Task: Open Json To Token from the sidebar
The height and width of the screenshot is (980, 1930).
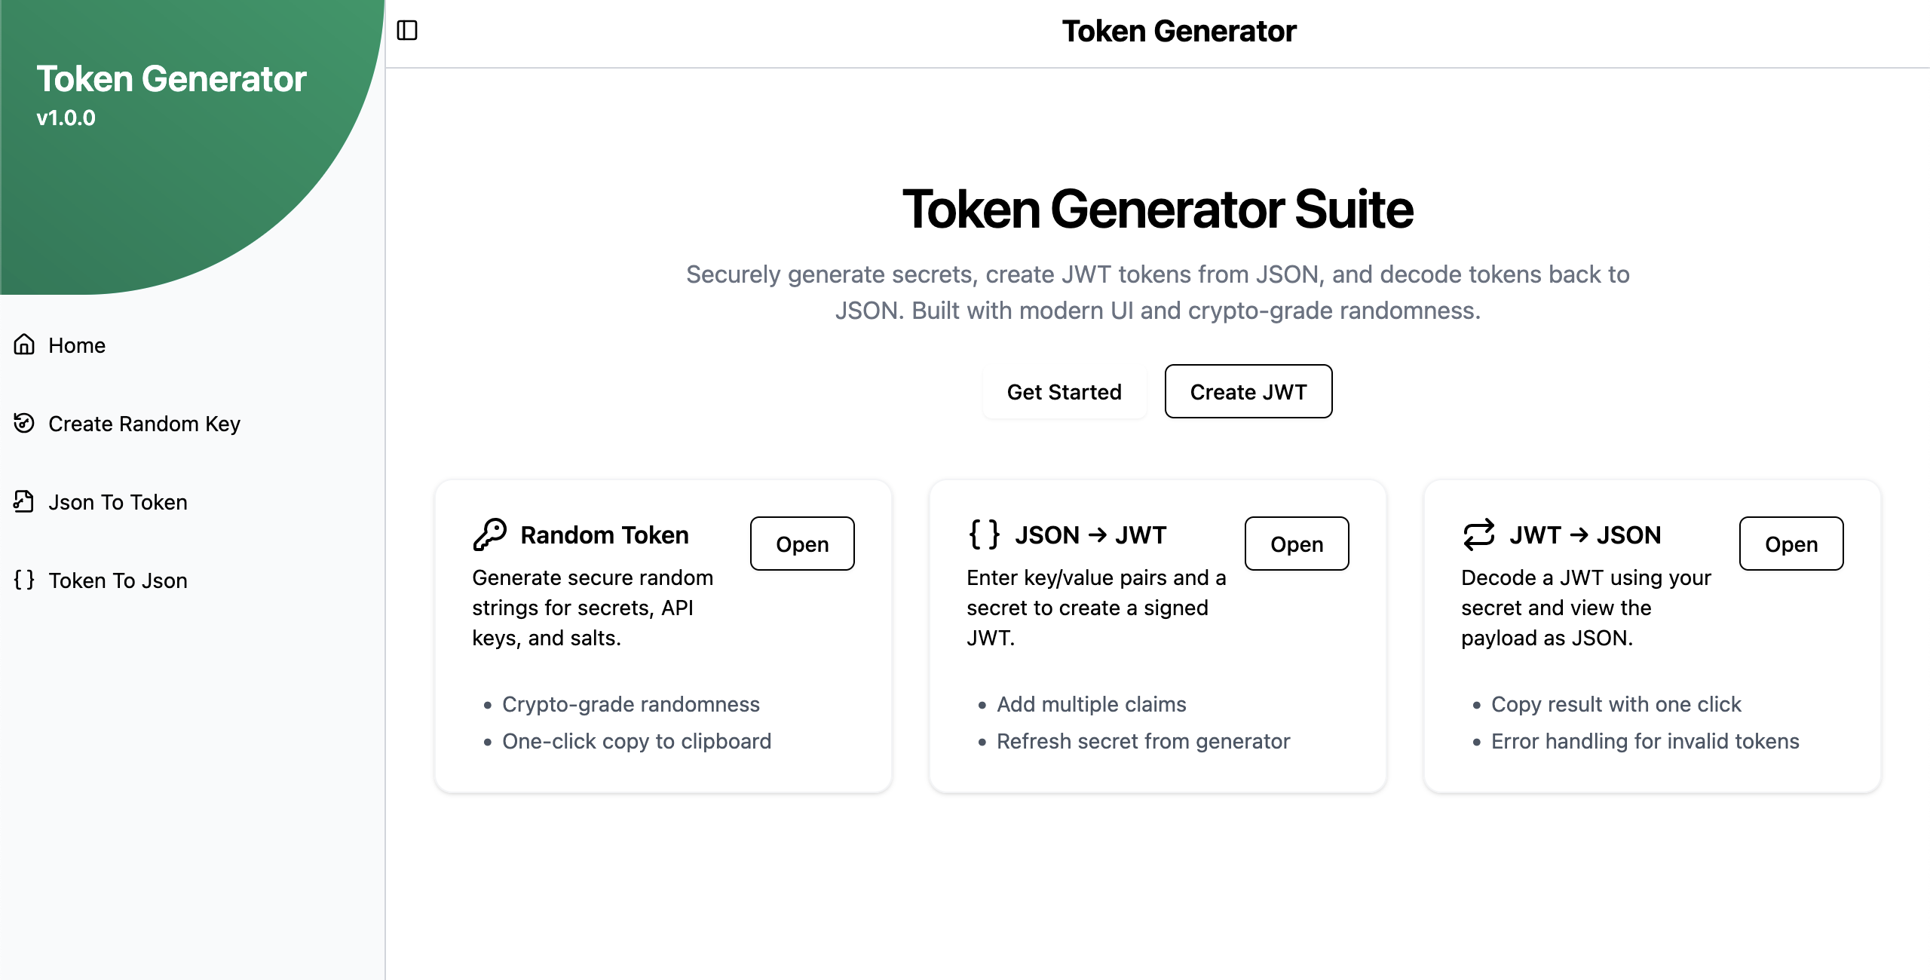Action: tap(118, 501)
